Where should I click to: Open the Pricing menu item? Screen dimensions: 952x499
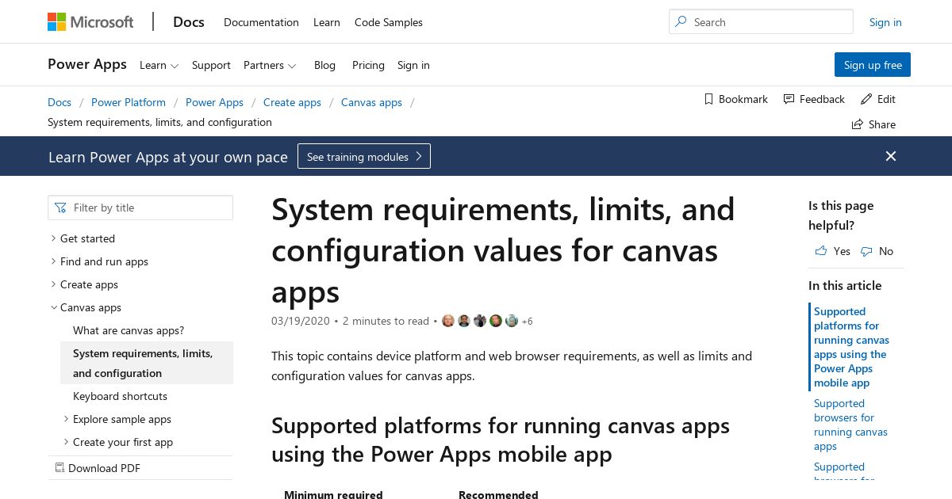click(x=368, y=65)
